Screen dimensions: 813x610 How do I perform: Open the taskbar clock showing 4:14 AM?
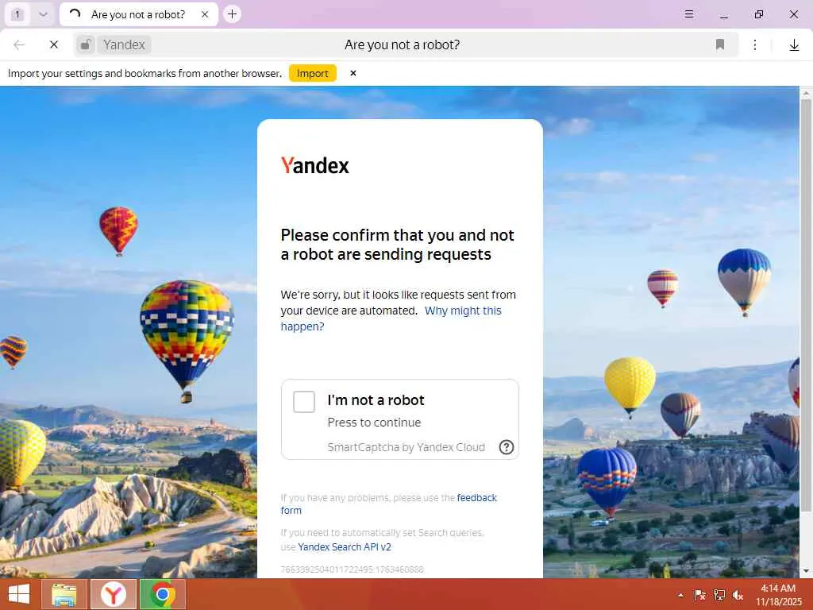(x=778, y=595)
